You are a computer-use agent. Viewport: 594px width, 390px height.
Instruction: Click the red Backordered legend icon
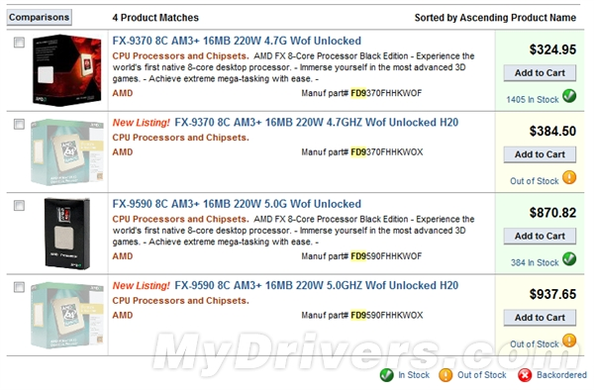[x=525, y=375]
